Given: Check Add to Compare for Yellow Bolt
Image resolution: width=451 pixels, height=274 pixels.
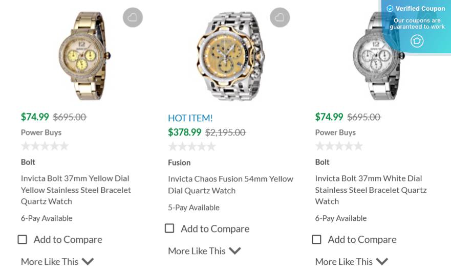Looking at the screenshot, I should pos(23,239).
